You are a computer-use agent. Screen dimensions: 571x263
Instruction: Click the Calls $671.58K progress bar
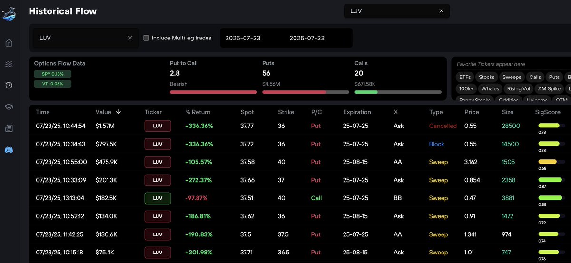point(398,92)
